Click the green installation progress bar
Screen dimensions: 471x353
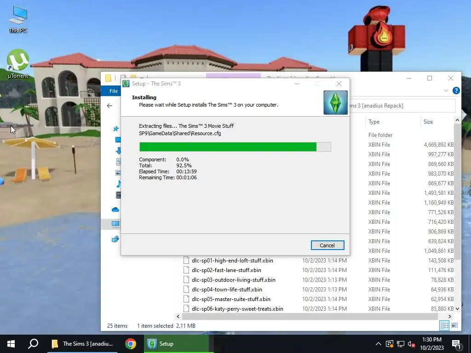(x=235, y=147)
